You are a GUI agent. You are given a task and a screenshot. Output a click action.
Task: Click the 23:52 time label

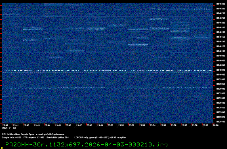(131, 125)
